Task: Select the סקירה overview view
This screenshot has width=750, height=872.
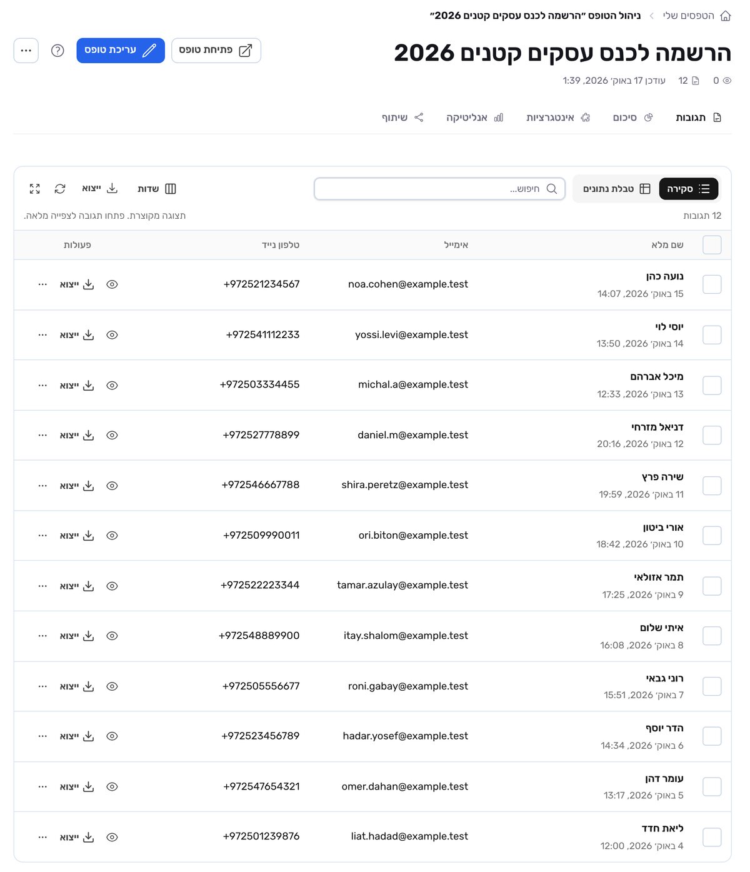Action: (689, 189)
